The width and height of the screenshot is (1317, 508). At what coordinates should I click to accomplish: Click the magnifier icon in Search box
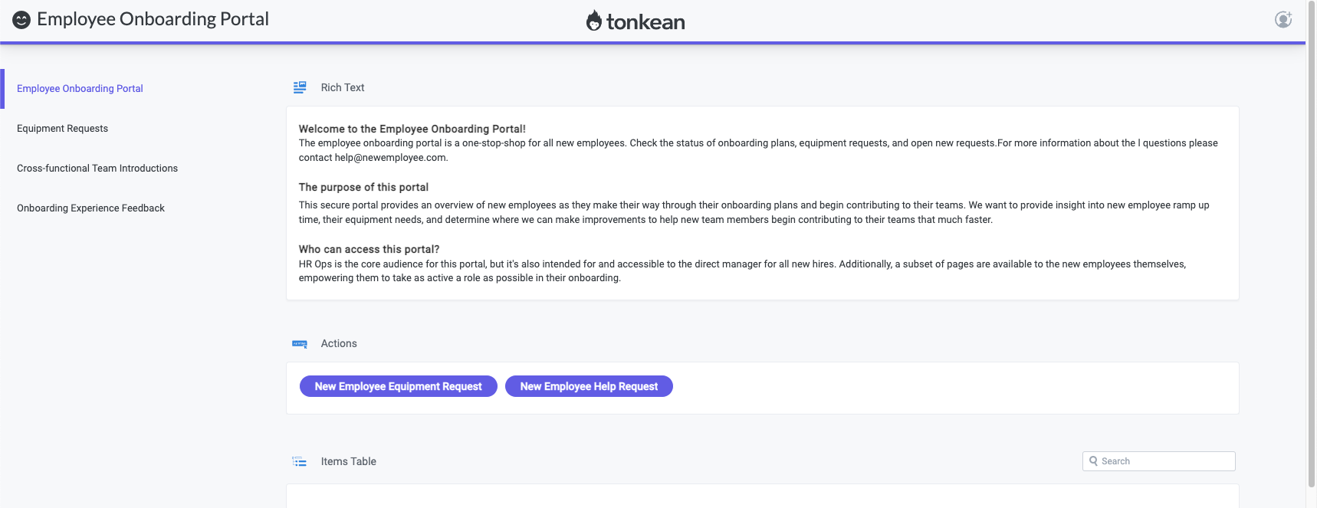(1094, 461)
